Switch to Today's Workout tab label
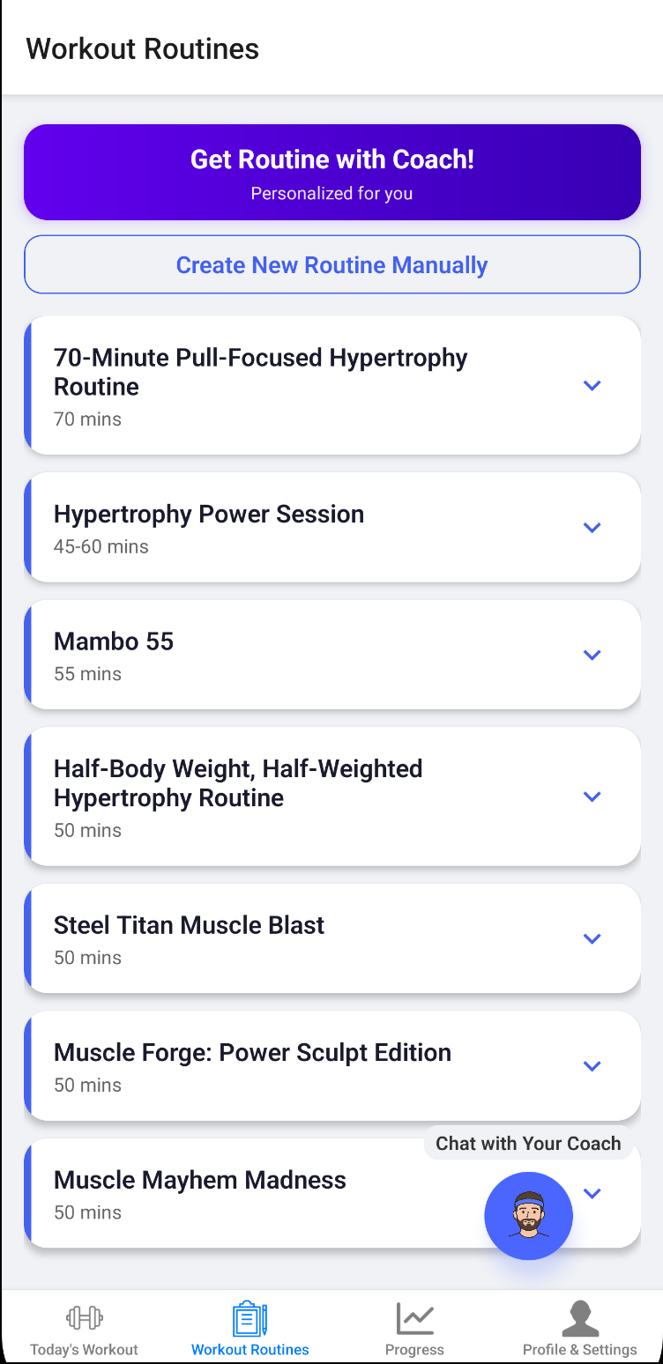The height and width of the screenshot is (1364, 663). 84,1350
